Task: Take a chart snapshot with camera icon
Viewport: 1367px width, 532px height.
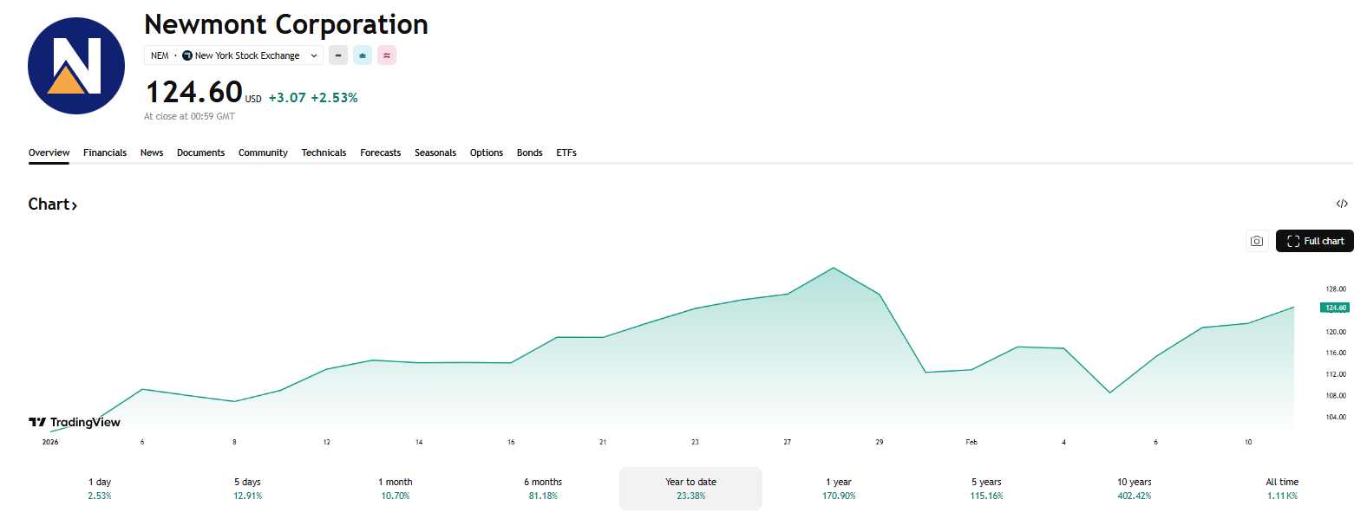Action: [1257, 241]
